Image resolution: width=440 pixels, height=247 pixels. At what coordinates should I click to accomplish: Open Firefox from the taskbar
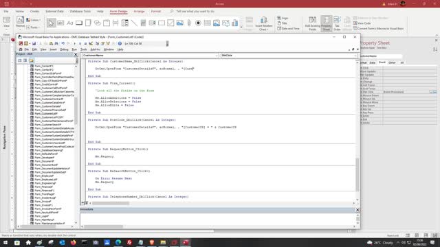click(74, 242)
